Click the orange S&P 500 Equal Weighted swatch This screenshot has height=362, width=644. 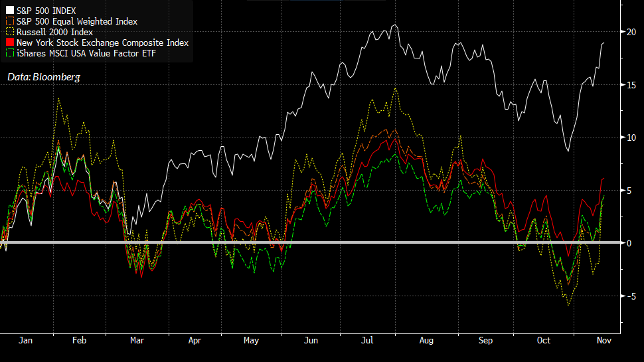click(x=10, y=22)
